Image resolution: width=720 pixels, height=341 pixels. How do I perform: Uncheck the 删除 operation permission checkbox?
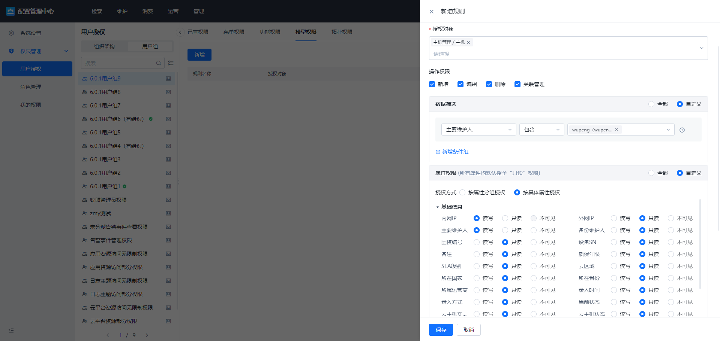pyautogui.click(x=489, y=84)
